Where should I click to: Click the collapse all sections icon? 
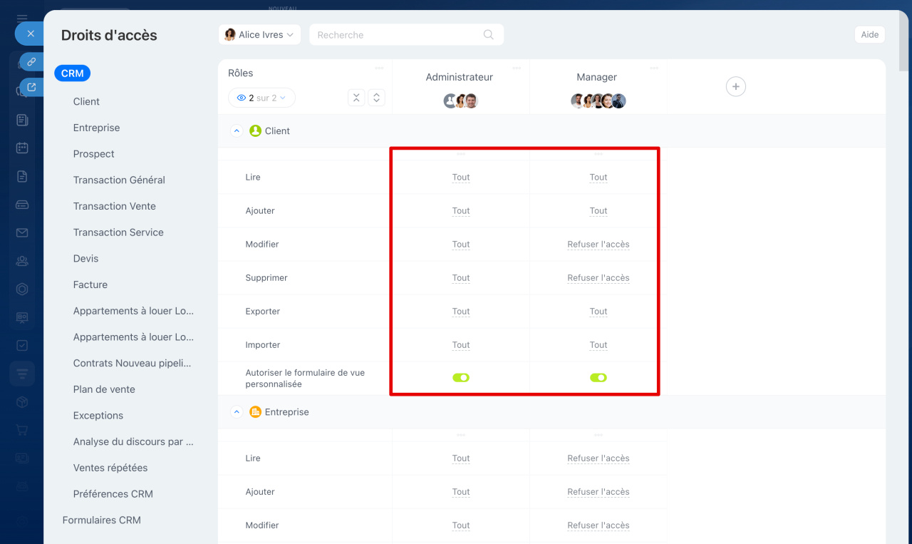[356, 98]
